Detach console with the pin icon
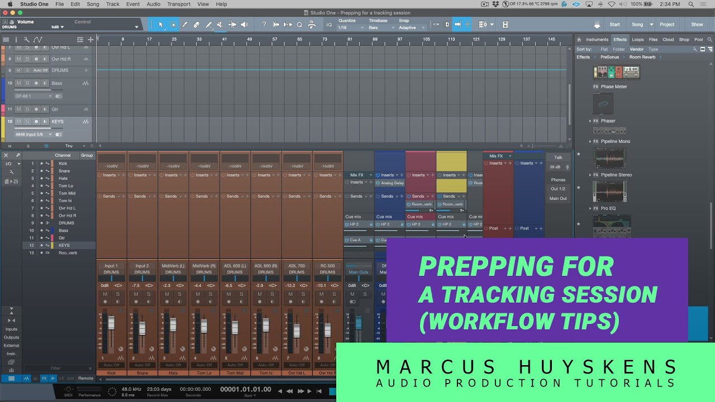The width and height of the screenshot is (715, 402). 18,155
